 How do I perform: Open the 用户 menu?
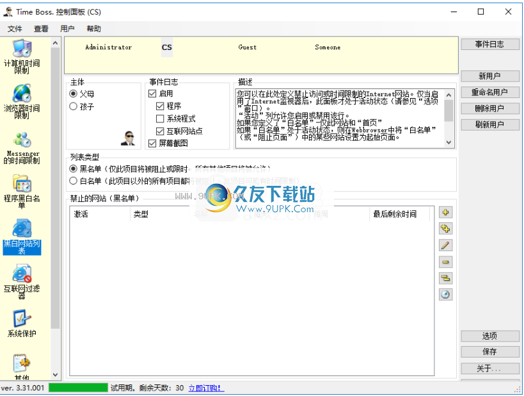pos(67,29)
